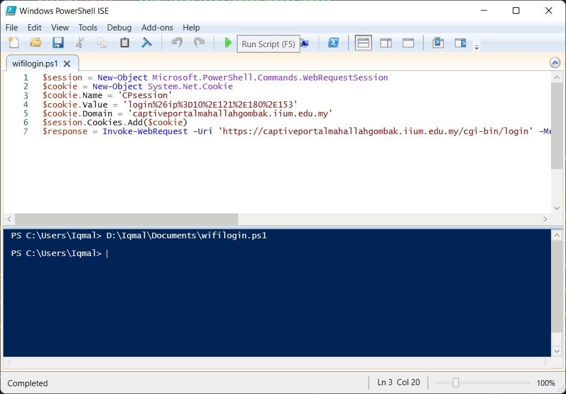Screen dimensions: 566x394
Task: Click script pane scroll left arrow
Action: pyautogui.click(x=9, y=219)
